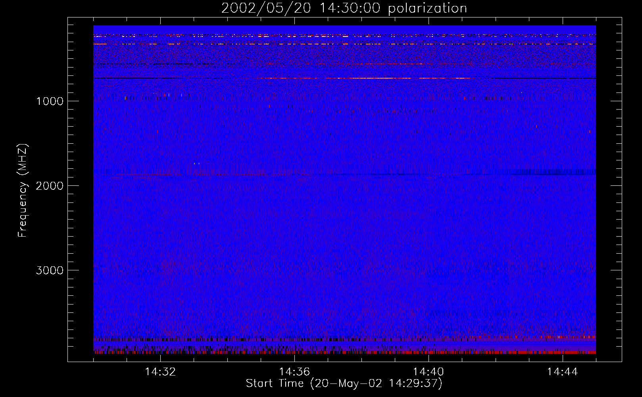
Task: Click the '2000' frequency tick label
Action: [50, 186]
